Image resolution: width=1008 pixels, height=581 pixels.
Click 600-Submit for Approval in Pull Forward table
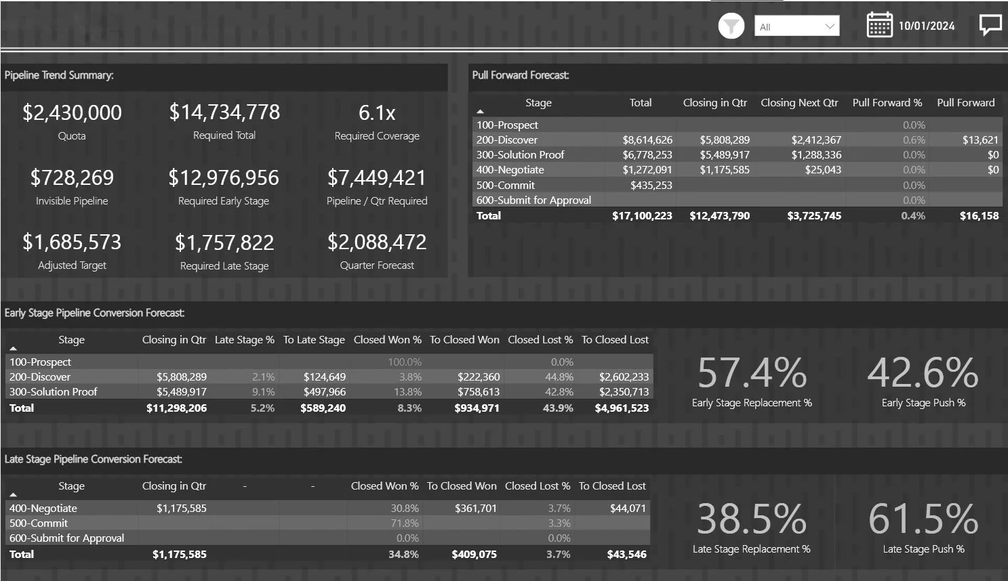pos(533,200)
